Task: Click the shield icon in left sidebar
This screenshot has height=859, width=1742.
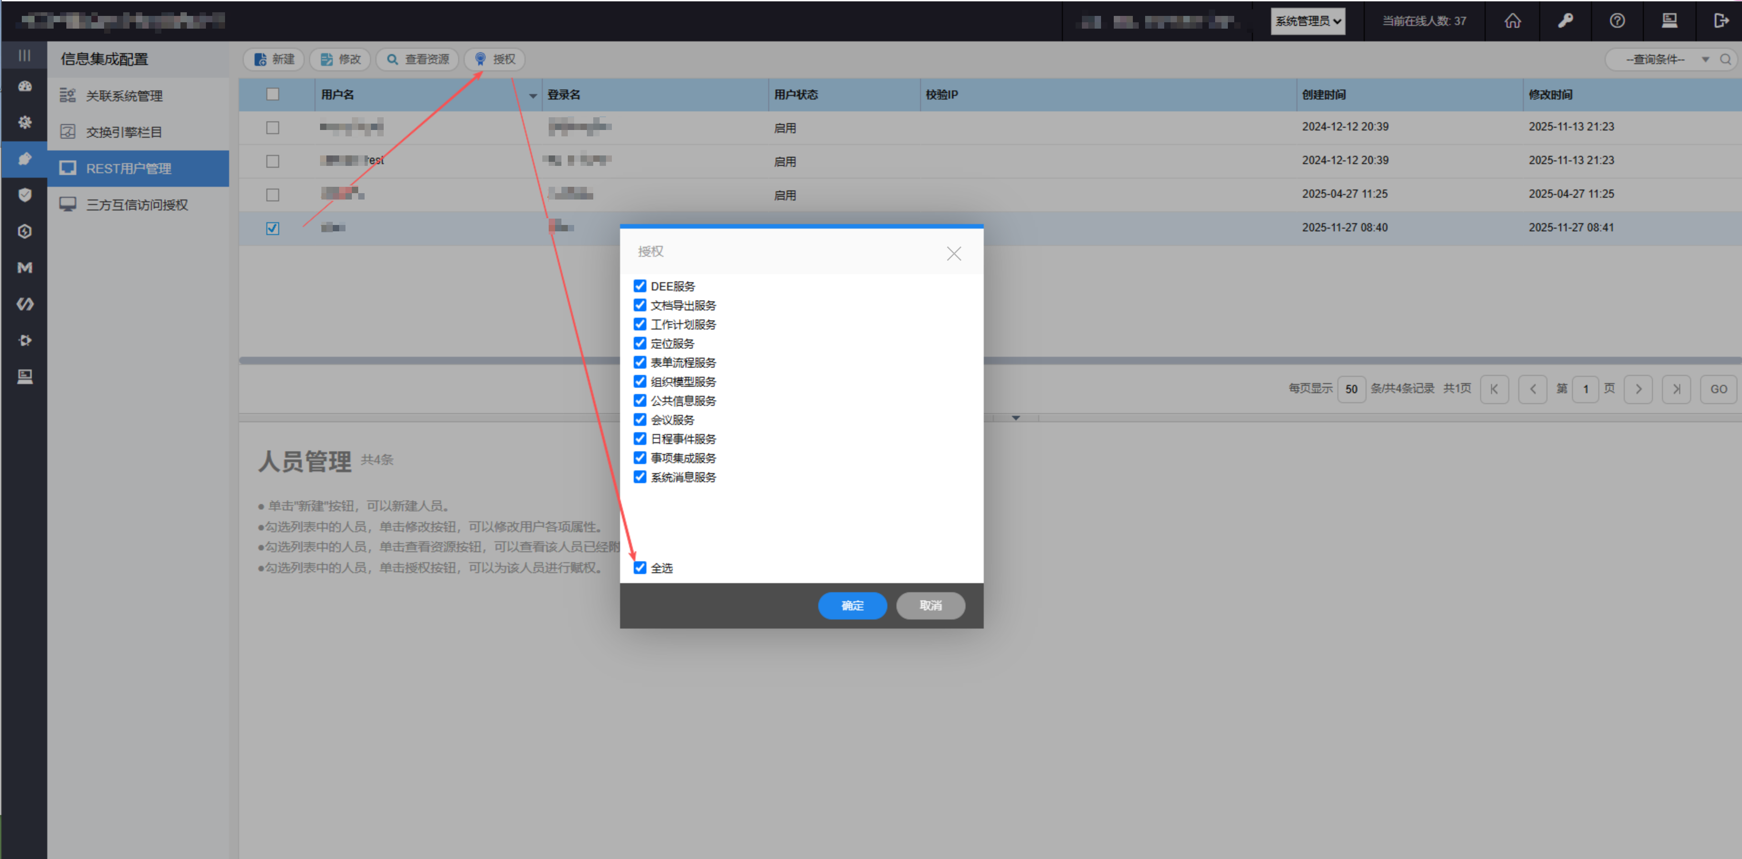Action: pyautogui.click(x=25, y=195)
